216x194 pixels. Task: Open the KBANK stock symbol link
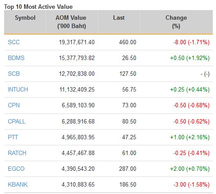[18, 184]
